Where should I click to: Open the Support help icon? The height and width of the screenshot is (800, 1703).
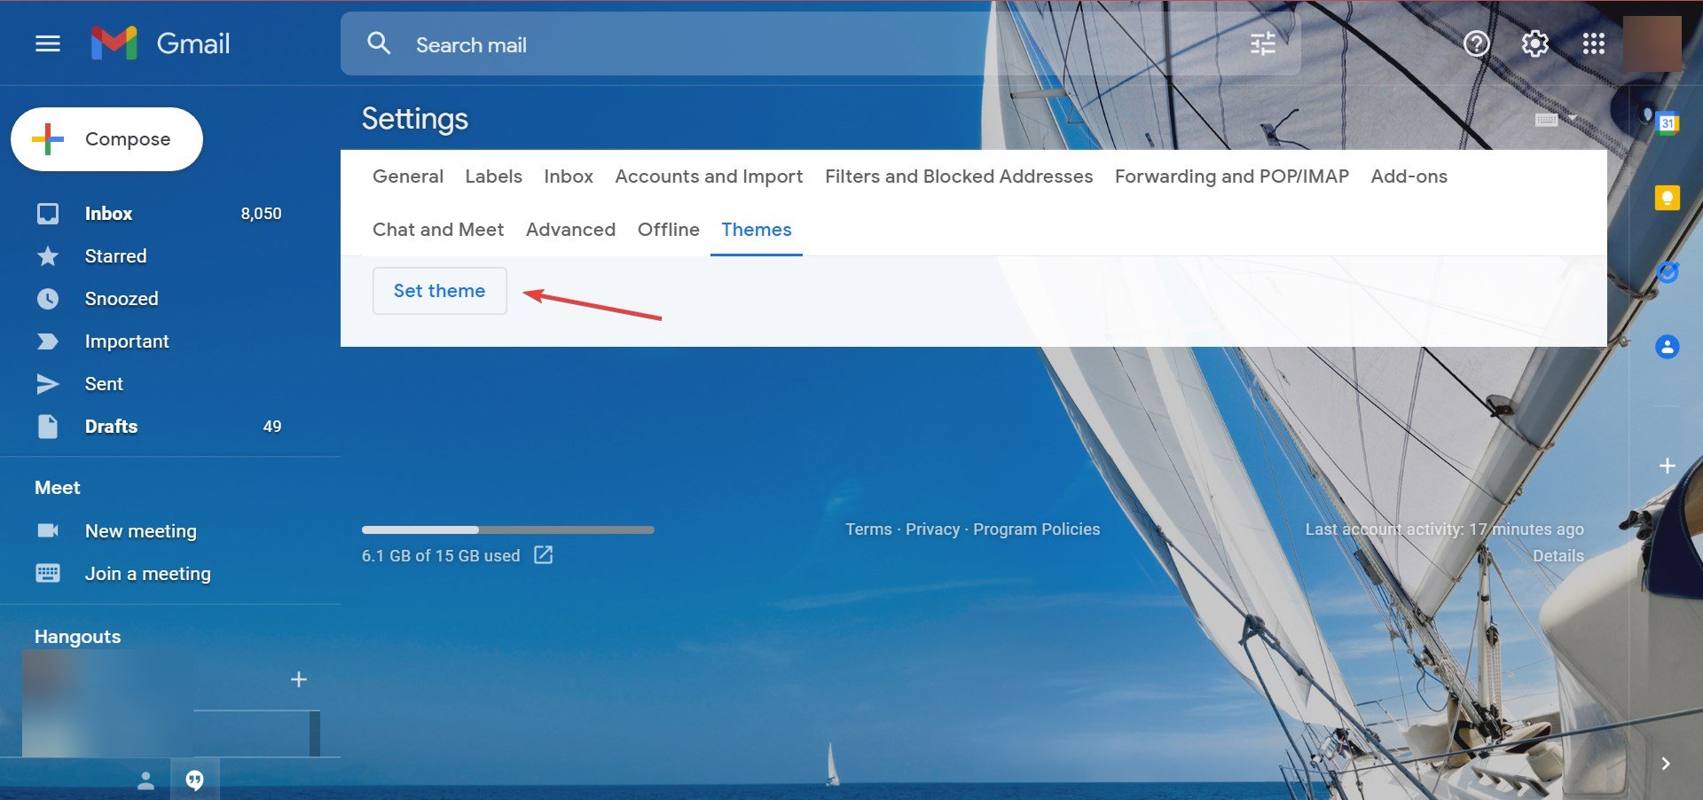pyautogui.click(x=1476, y=43)
